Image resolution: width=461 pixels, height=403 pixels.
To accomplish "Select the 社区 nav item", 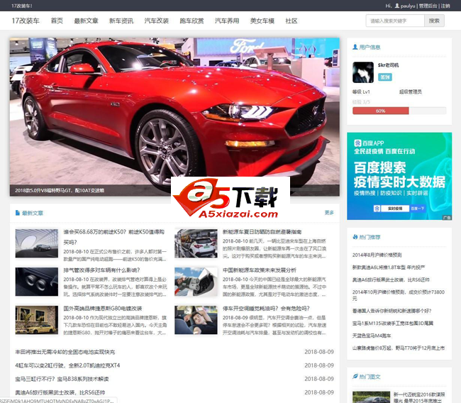I will pos(291,21).
